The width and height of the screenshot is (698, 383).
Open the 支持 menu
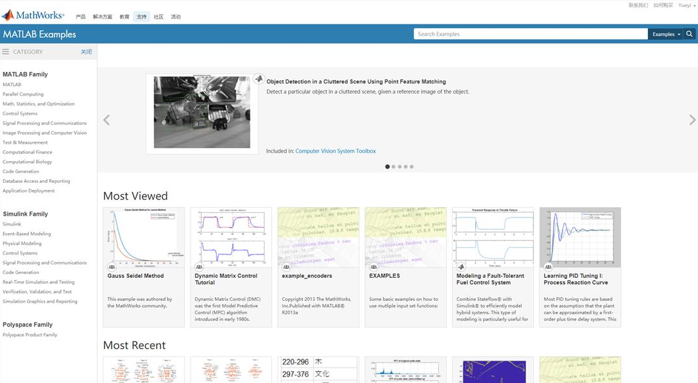tap(142, 17)
